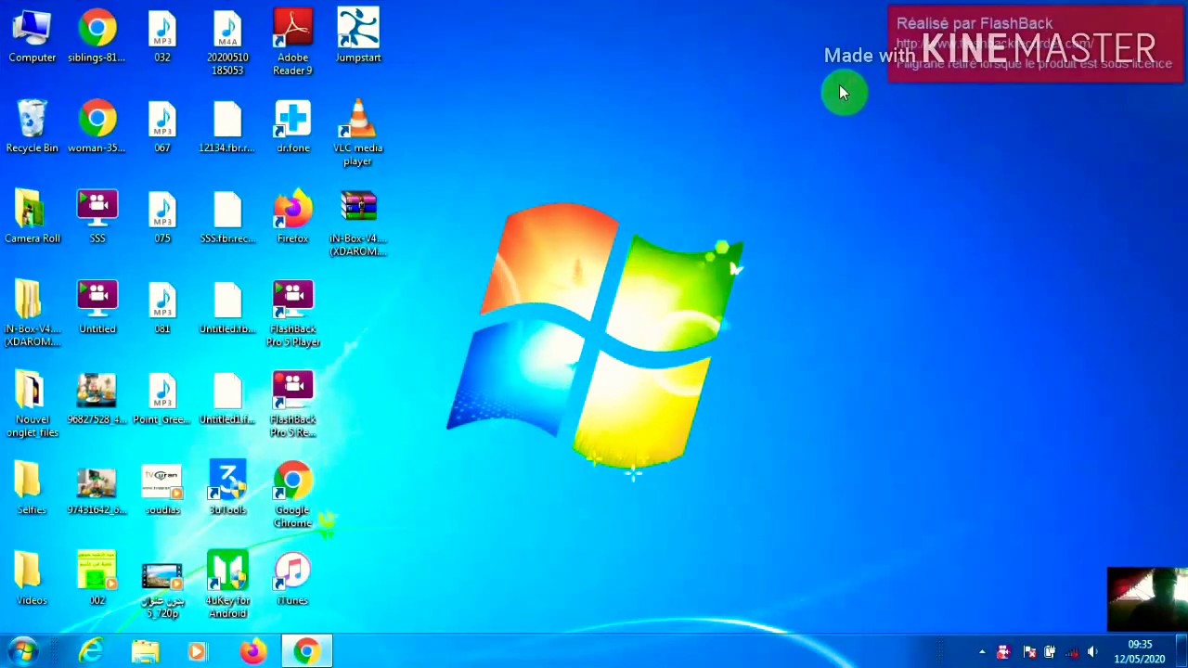The height and width of the screenshot is (668, 1188).
Task: Click the Firefox taskbar icon
Action: tap(252, 651)
